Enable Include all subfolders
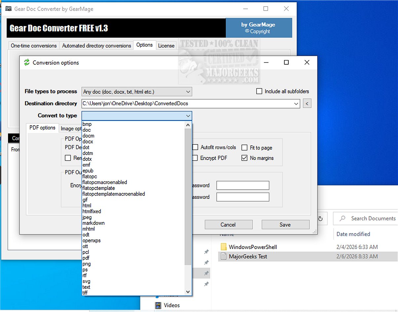Viewport: 398px width, 312px height. tap(259, 91)
